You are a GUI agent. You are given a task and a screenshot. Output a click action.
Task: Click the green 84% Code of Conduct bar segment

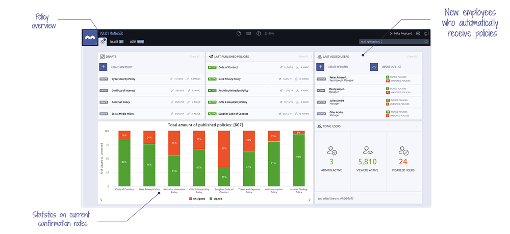pyautogui.click(x=124, y=163)
